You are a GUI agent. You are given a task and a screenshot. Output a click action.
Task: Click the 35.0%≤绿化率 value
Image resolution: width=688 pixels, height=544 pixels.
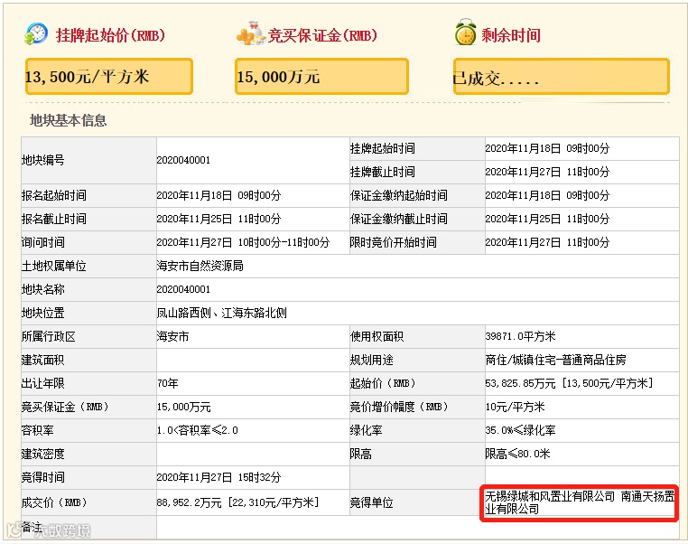click(520, 431)
